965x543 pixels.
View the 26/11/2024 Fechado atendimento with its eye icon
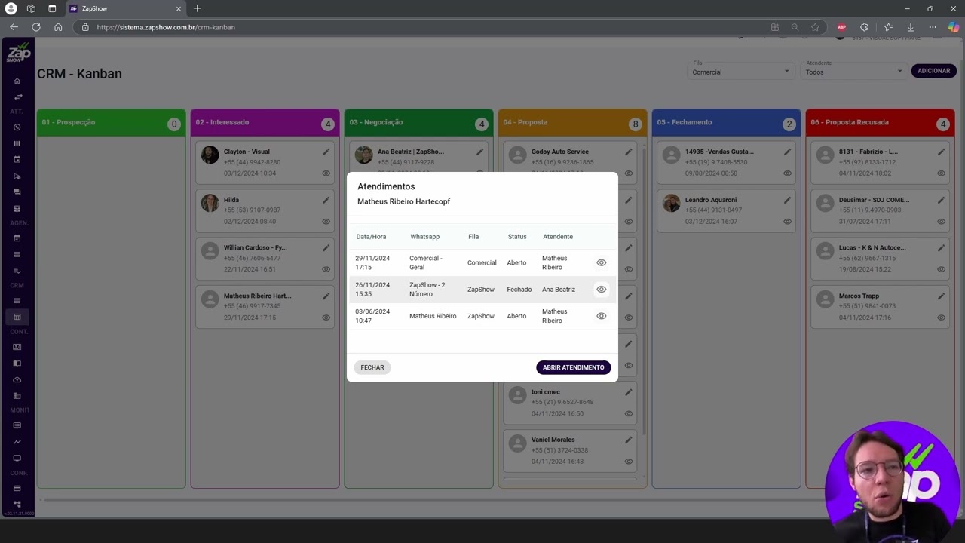pyautogui.click(x=601, y=289)
